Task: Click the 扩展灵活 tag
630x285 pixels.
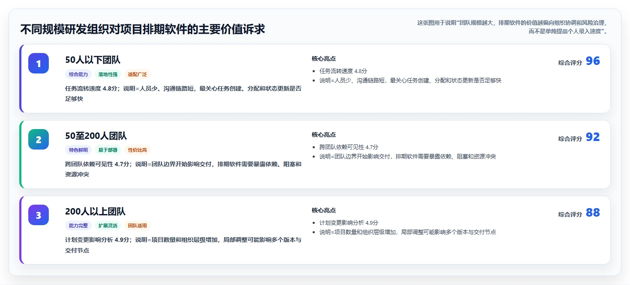Action: 108,226
